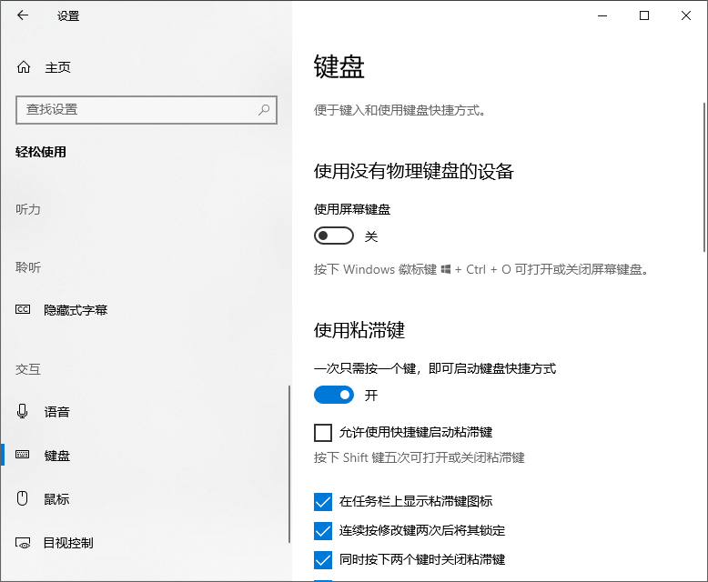Viewport: 708px width, 582px height.
Task: Close the Settings window
Action: click(686, 15)
